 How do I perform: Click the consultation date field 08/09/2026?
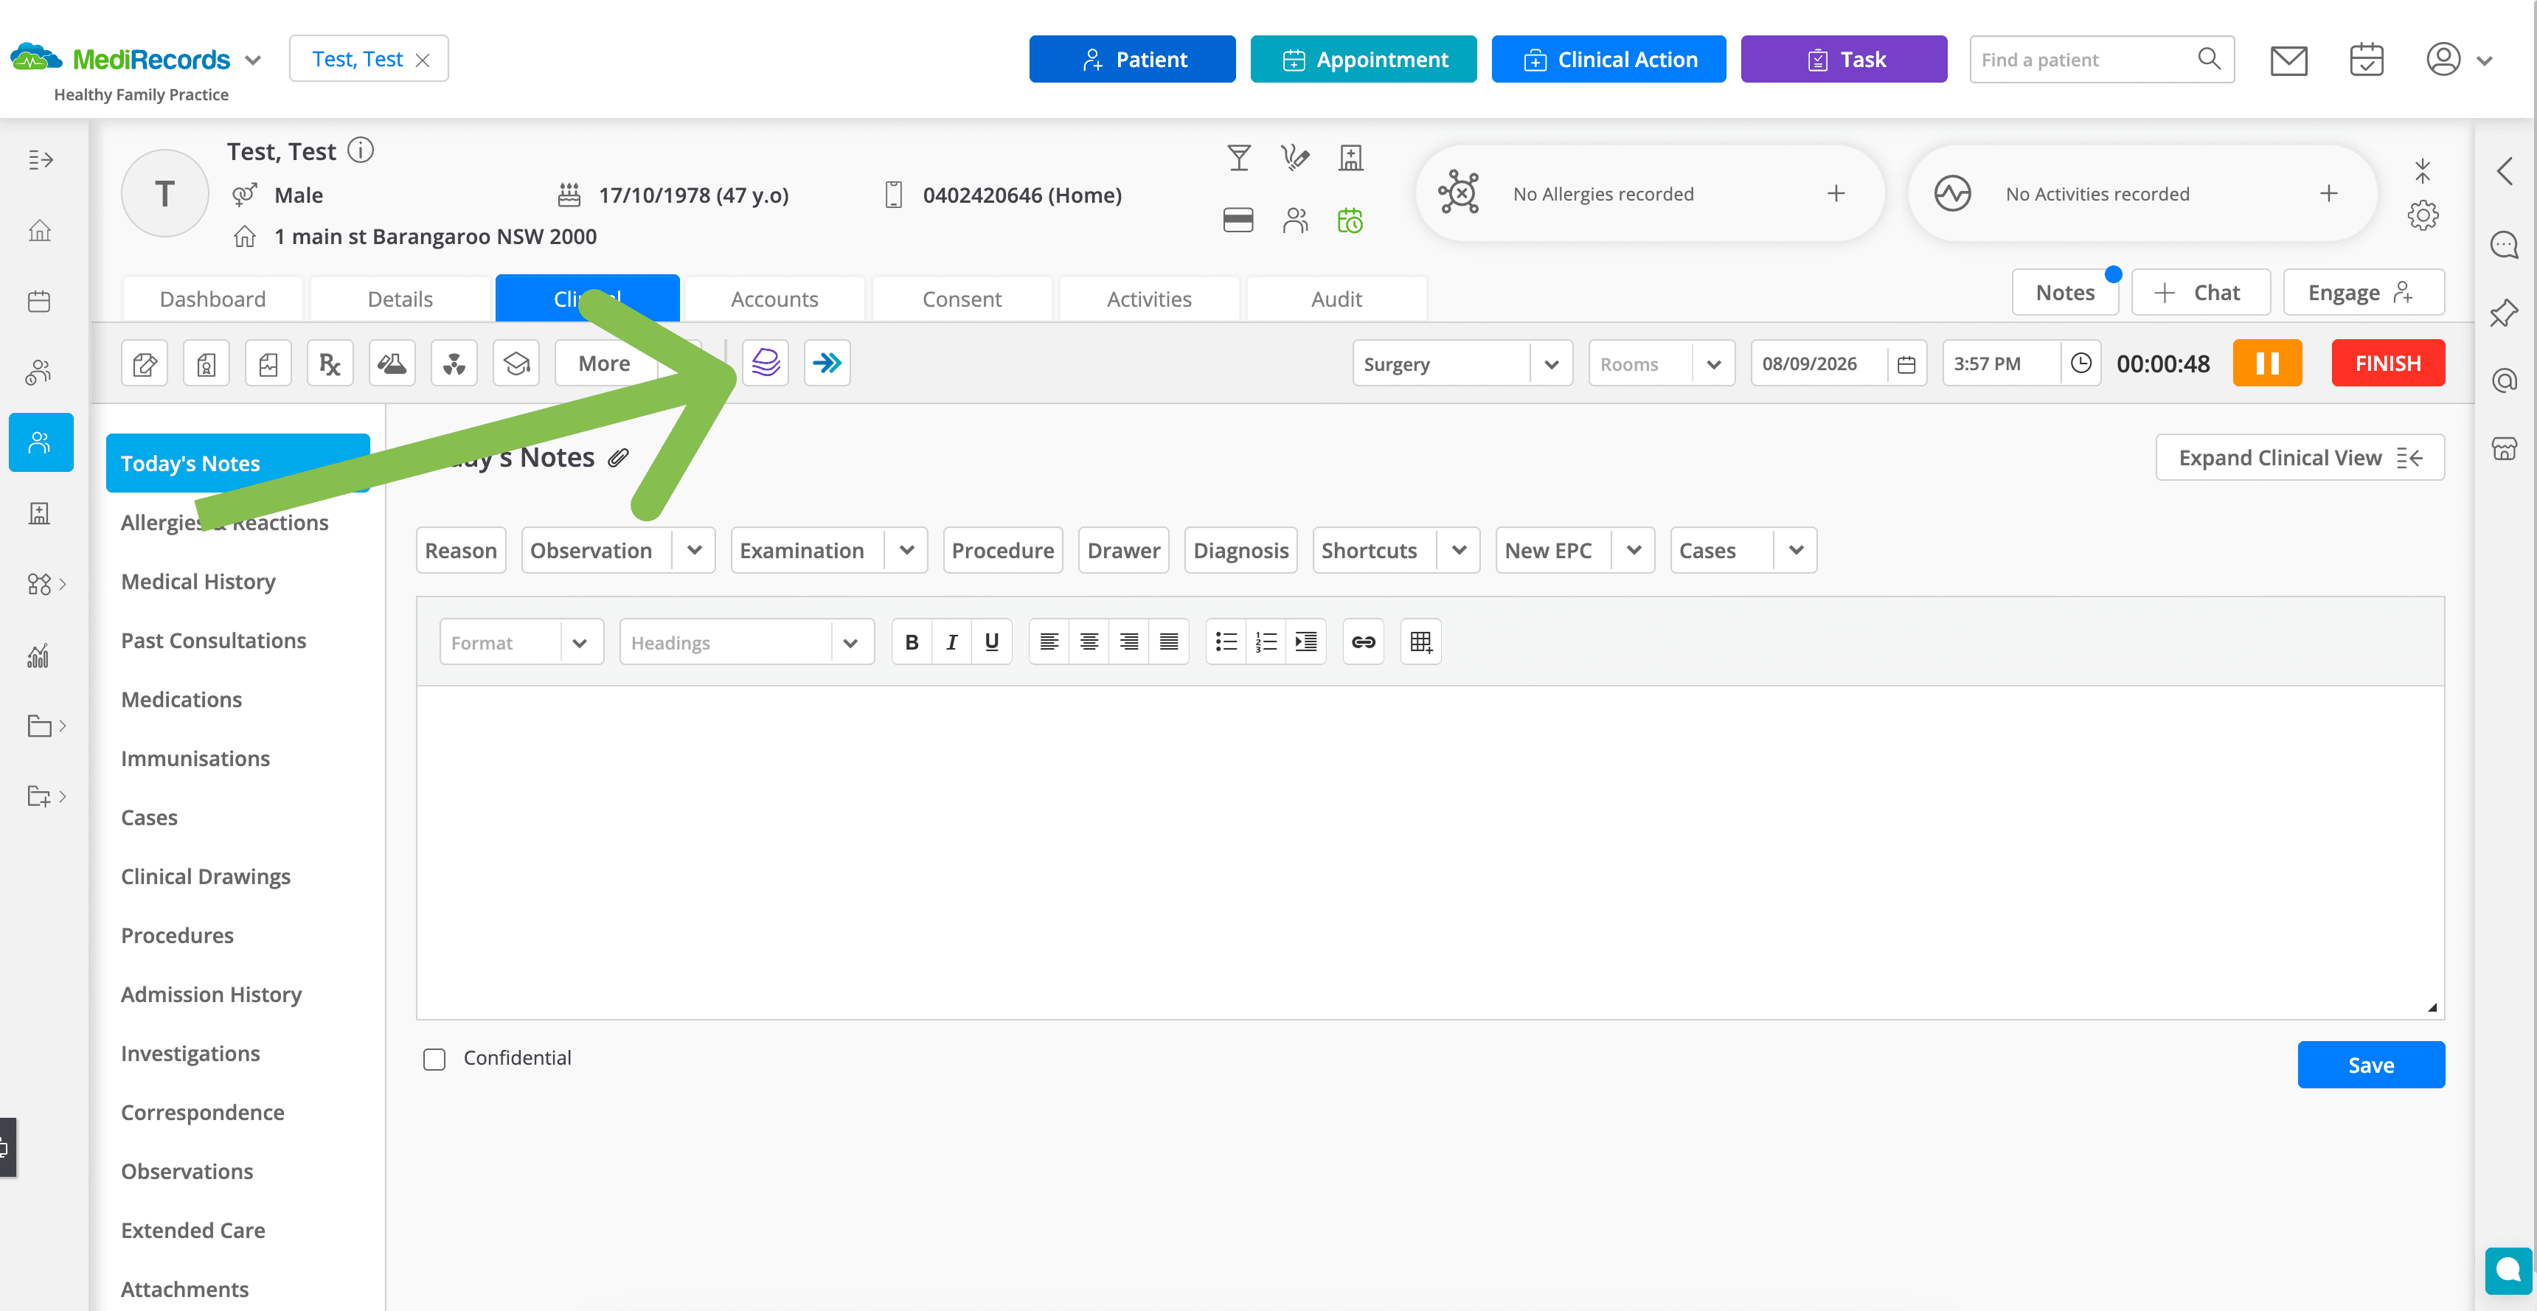pos(1838,364)
